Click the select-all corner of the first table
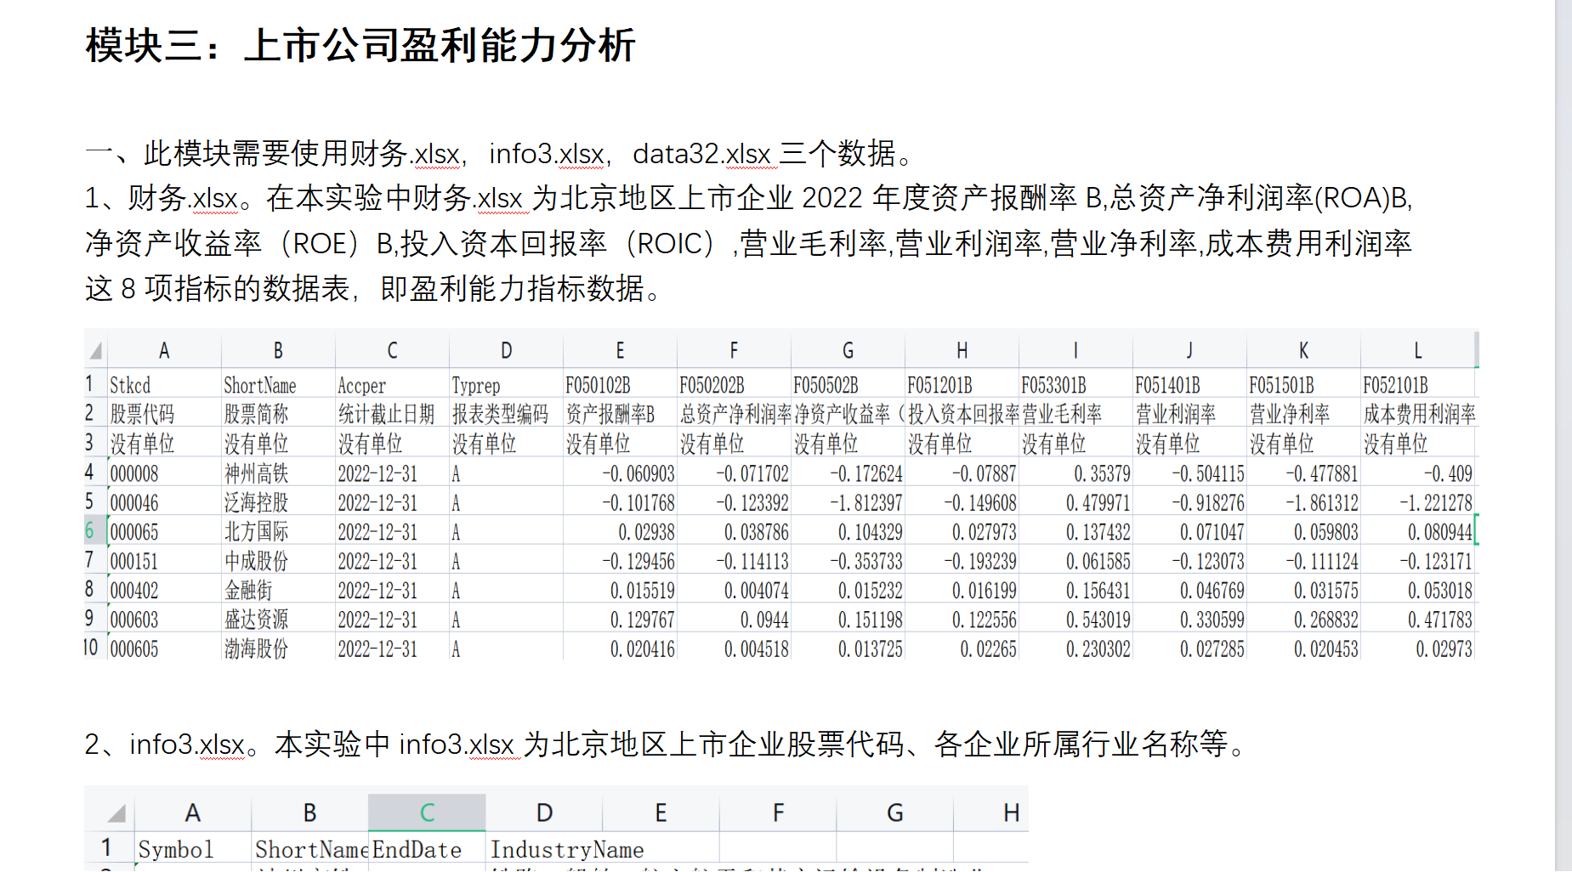1572x872 pixels. pos(95,350)
